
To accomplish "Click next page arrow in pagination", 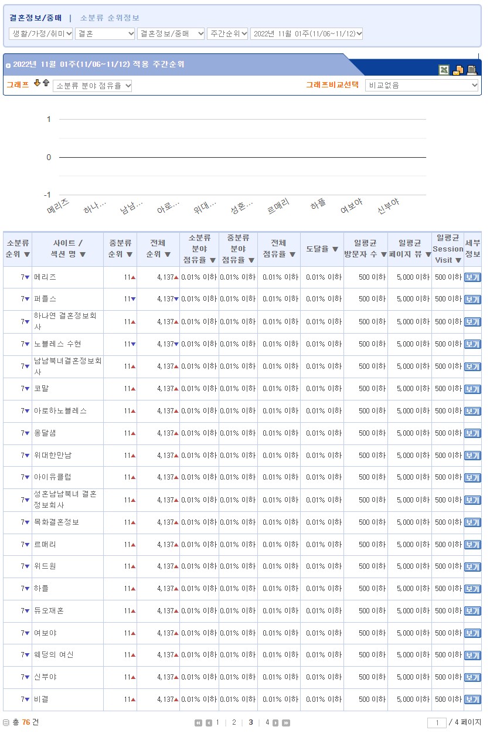I will click(275, 723).
